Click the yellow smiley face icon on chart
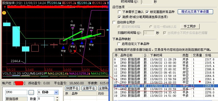 (x=4, y=13)
